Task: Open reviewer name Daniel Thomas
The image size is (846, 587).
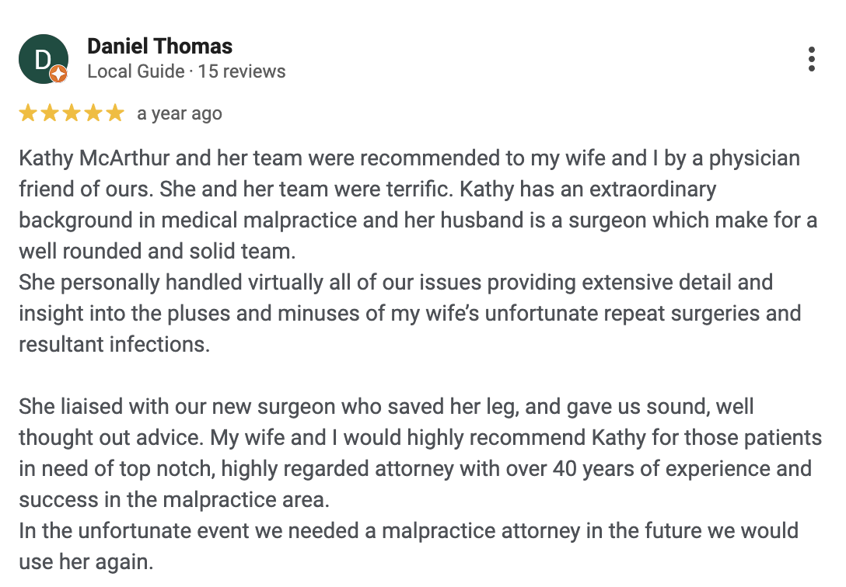Action: coord(159,47)
